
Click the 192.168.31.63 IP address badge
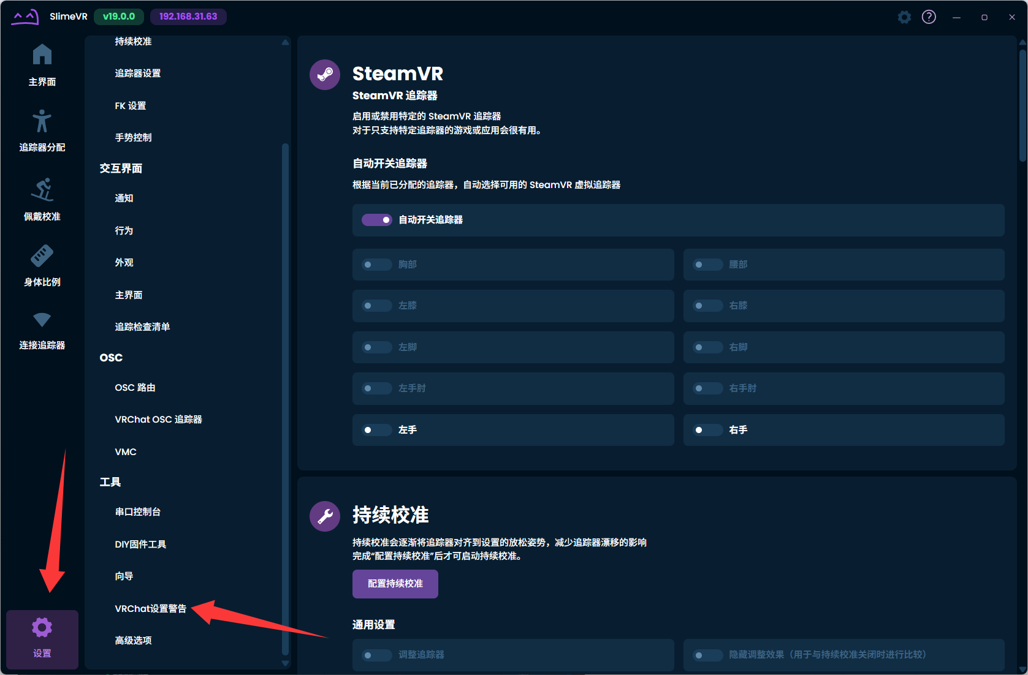tap(188, 17)
